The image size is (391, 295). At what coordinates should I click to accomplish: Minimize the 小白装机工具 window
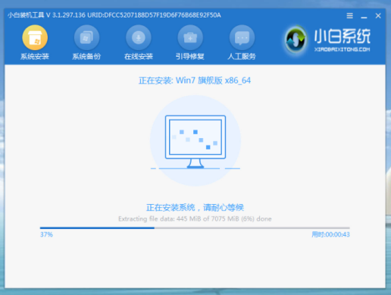click(x=364, y=17)
